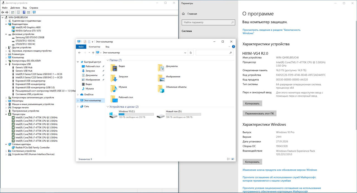The width and height of the screenshot is (357, 193).
Task: Collapse the Видеоадаптеры tree node
Action: [x=6, y=24]
